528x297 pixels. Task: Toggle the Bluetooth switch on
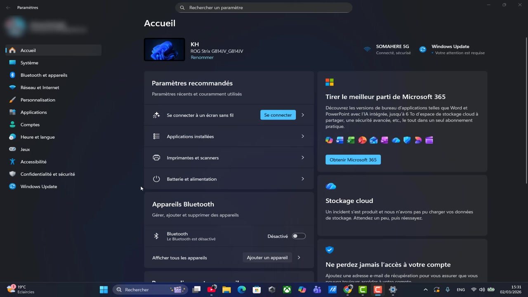coord(299,236)
